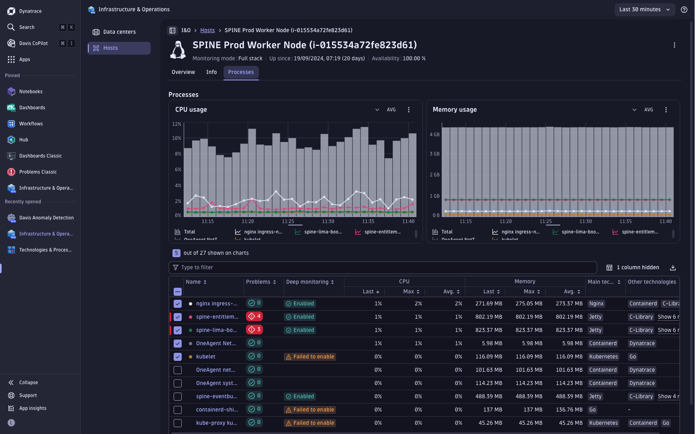Show 6 more technologies for spine-entitlem
This screenshot has width=695, height=434.
(668, 317)
